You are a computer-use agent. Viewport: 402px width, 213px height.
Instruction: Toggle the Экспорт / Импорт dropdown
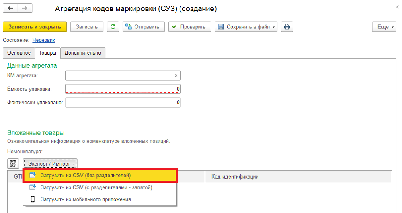pos(50,164)
